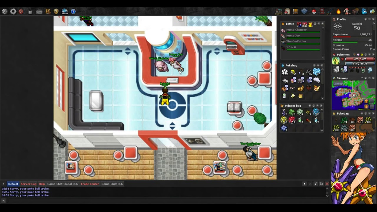Click the power logout icon

click(4, 11)
